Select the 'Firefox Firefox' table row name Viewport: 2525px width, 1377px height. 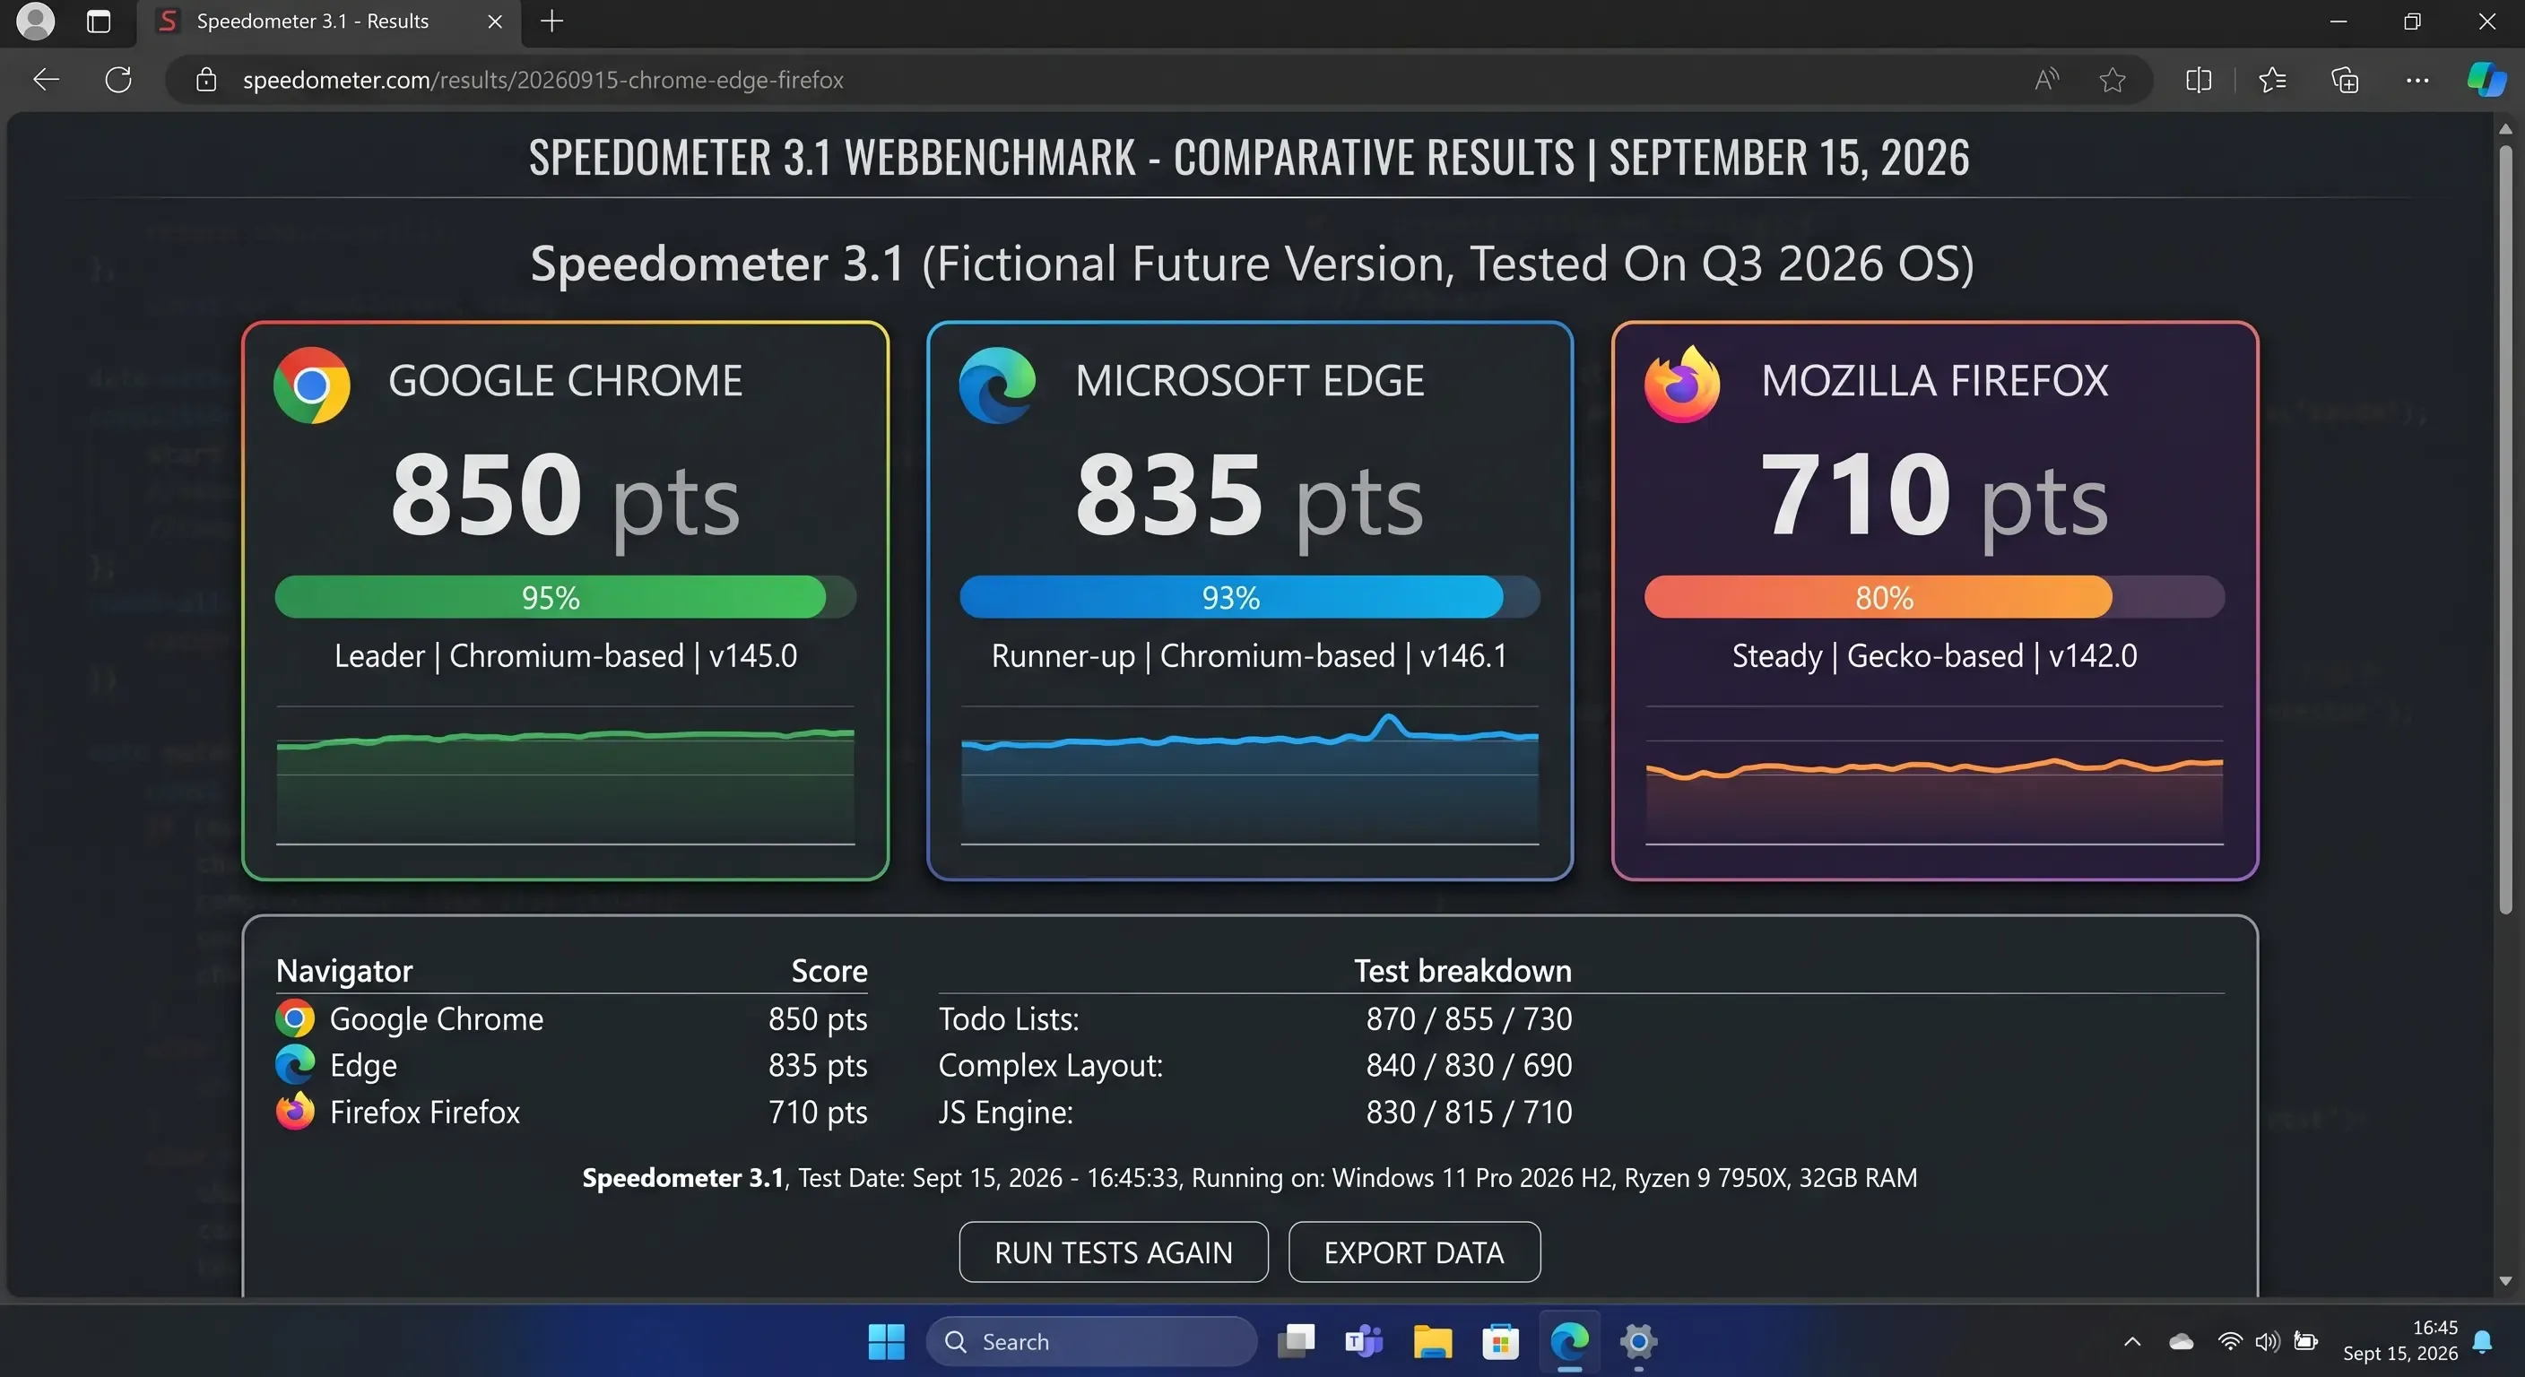click(424, 1113)
